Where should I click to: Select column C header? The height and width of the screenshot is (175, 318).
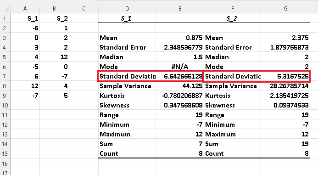click(x=84, y=9)
